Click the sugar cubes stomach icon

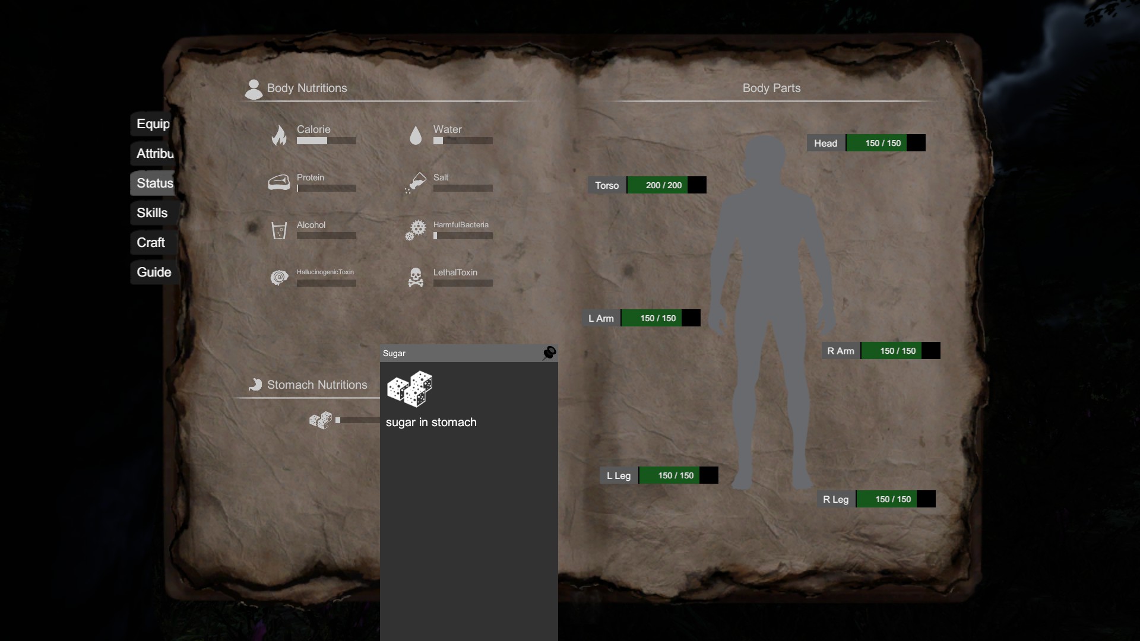[x=321, y=420]
